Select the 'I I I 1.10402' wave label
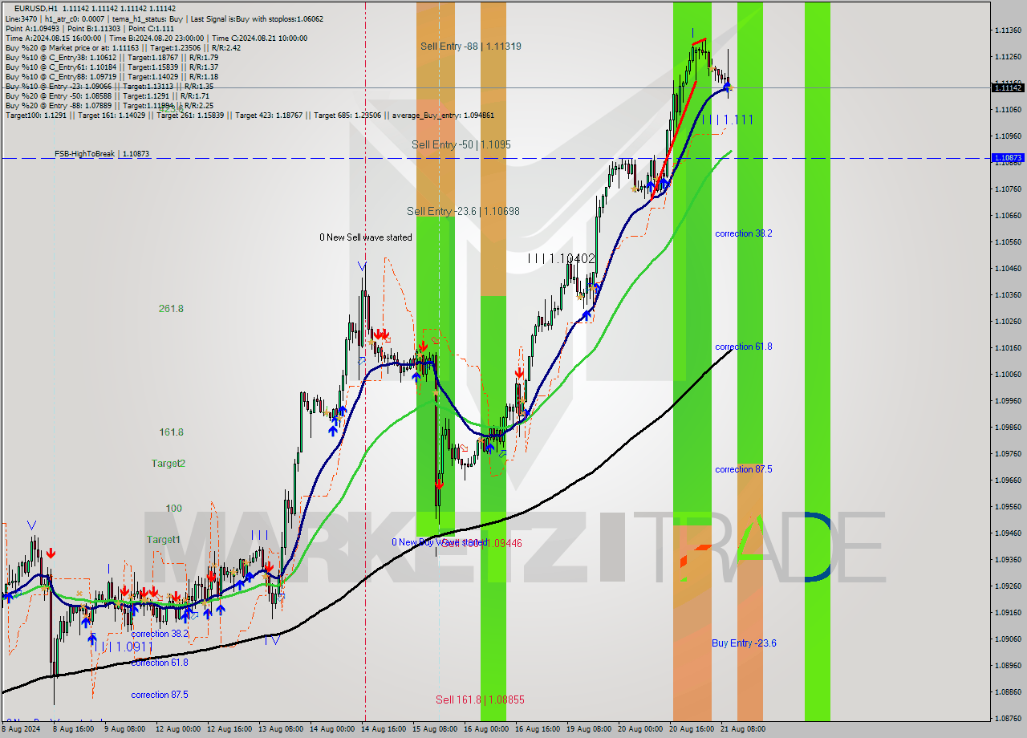The width and height of the screenshot is (1027, 738). click(x=562, y=258)
